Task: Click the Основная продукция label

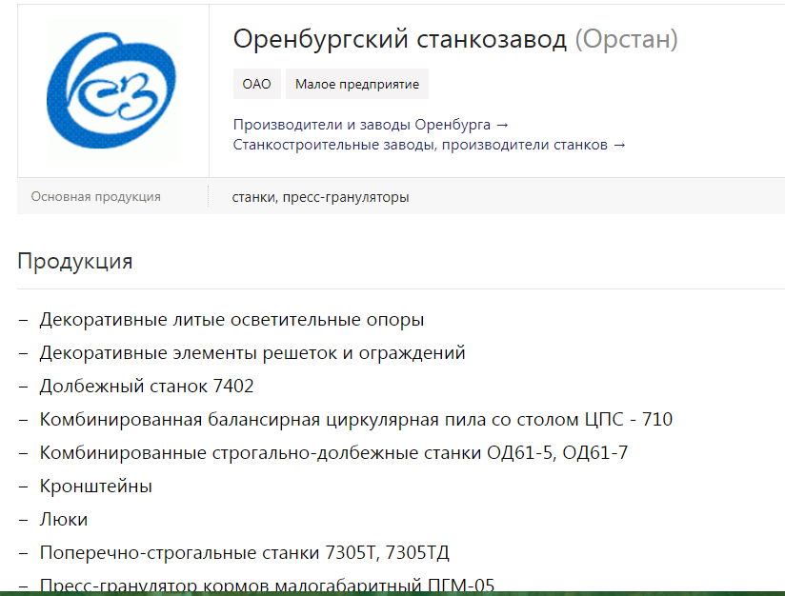Action: [95, 197]
